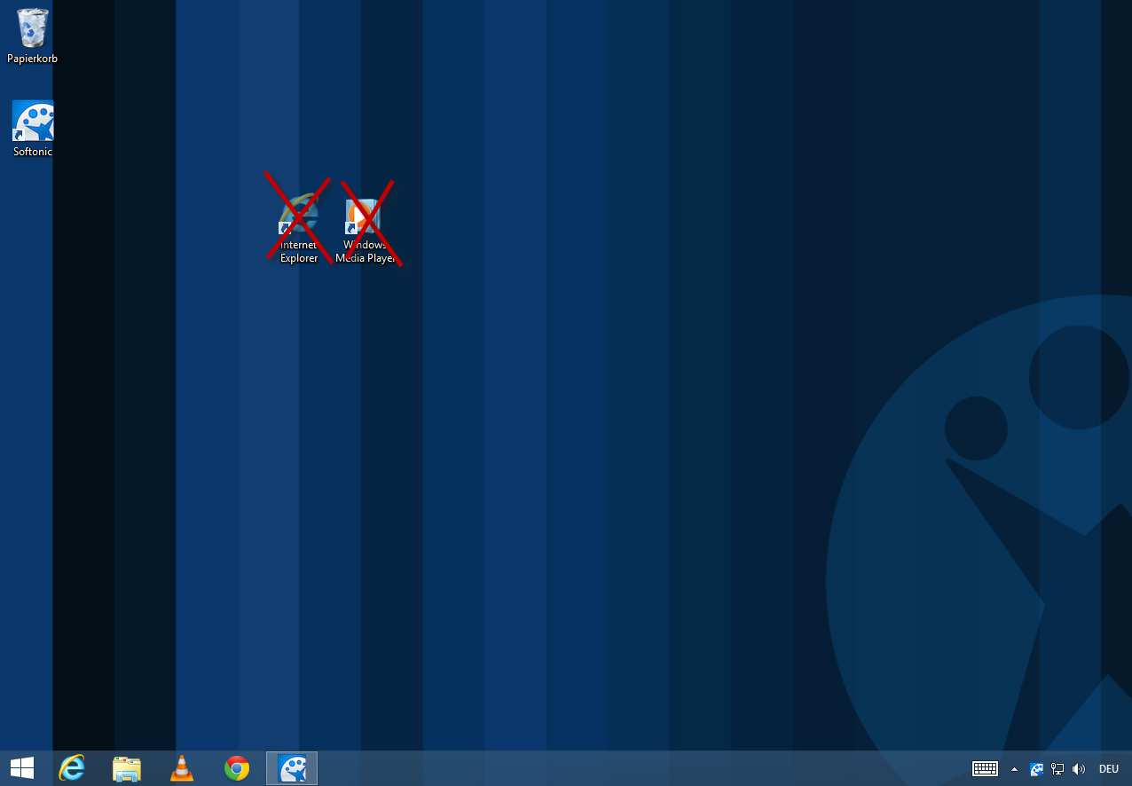The width and height of the screenshot is (1132, 786).
Task: Select the Softonic shortcut on the desktop
Action: click(x=33, y=121)
